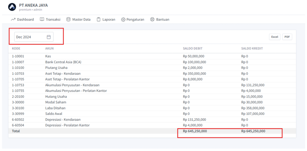Screen dimensions: 307x151
Task: Click the Pengaturan gear icon
Action: coord(123,19)
